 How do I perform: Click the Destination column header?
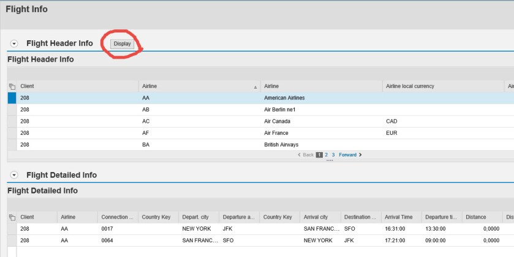[360, 217]
